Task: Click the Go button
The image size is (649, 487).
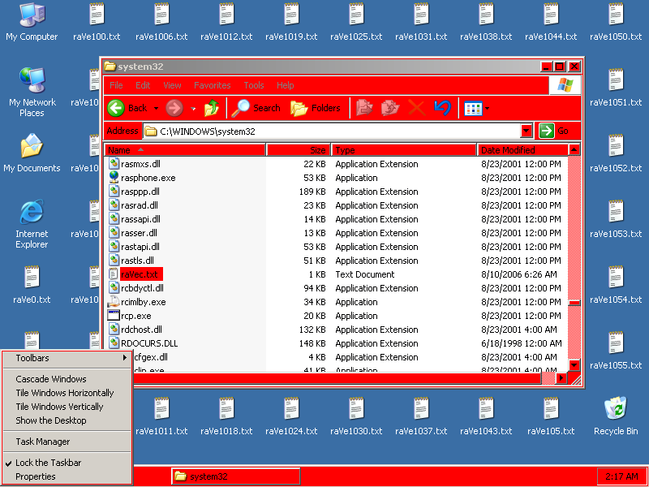Action: pyautogui.click(x=555, y=131)
